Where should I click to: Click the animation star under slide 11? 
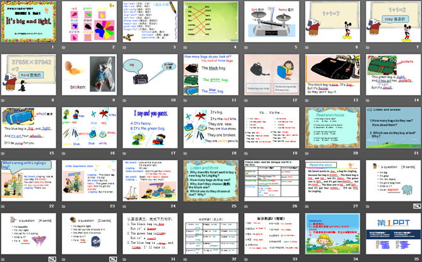(185, 100)
